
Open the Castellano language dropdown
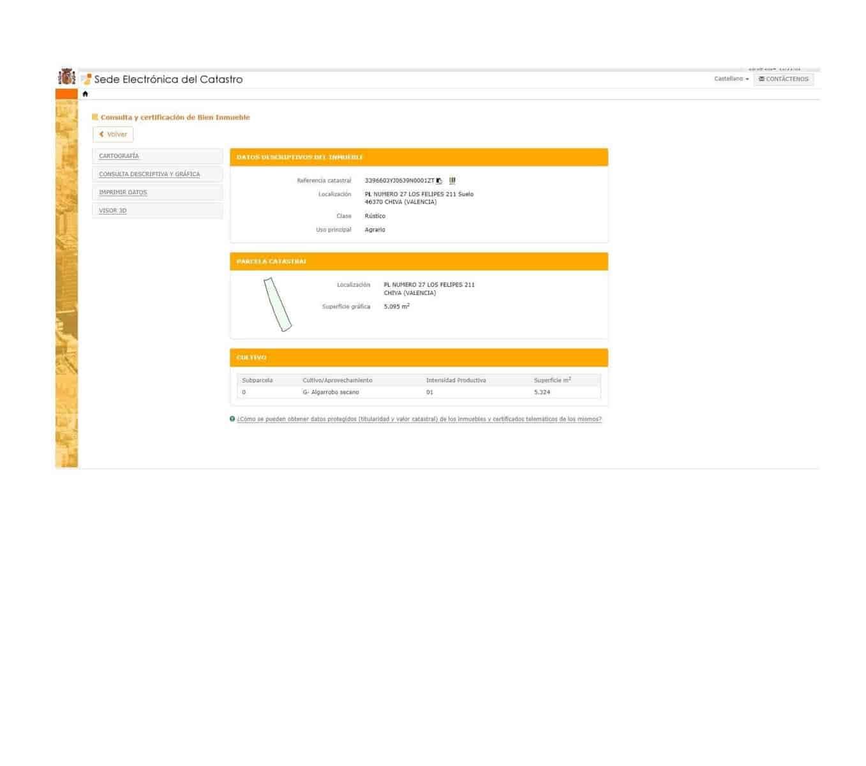[x=731, y=79]
